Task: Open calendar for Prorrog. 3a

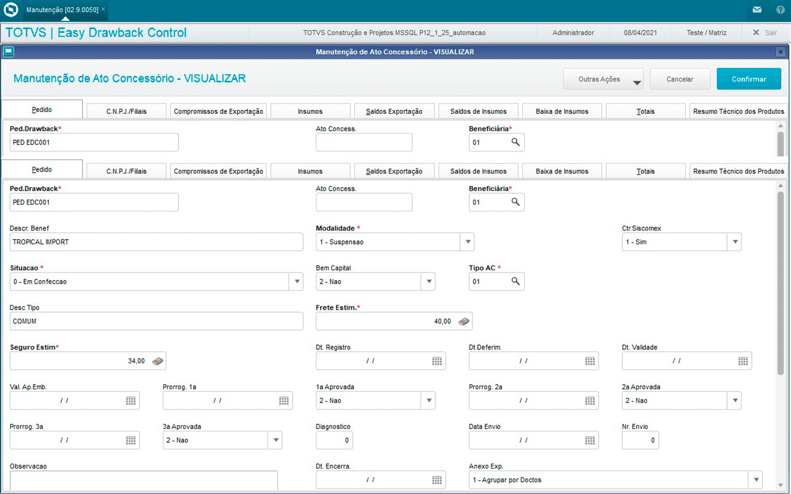Action: tap(131, 440)
